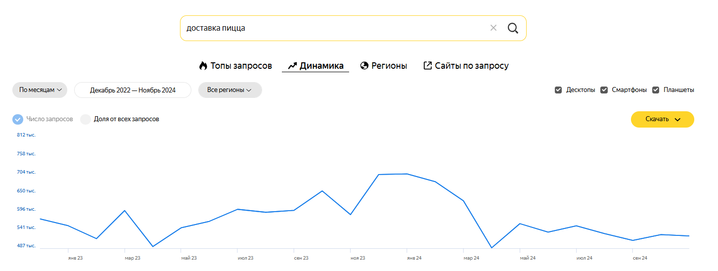Click the trend arrow Динамика icon

pyautogui.click(x=292, y=66)
